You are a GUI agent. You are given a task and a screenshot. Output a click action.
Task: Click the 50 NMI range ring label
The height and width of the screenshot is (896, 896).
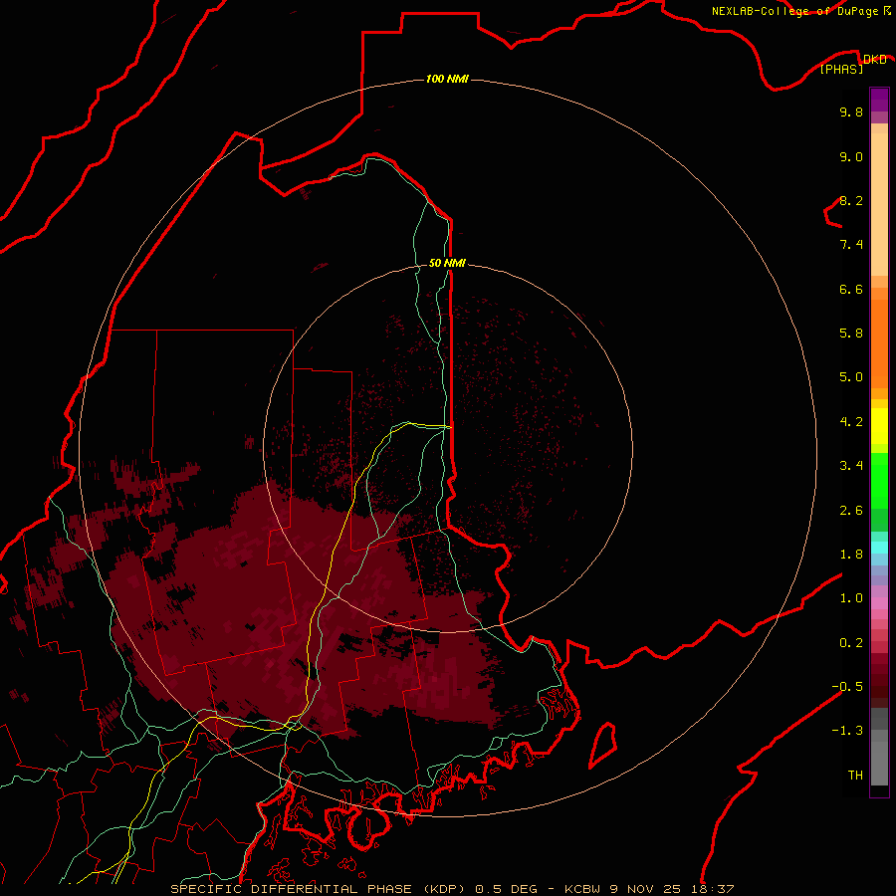click(447, 263)
